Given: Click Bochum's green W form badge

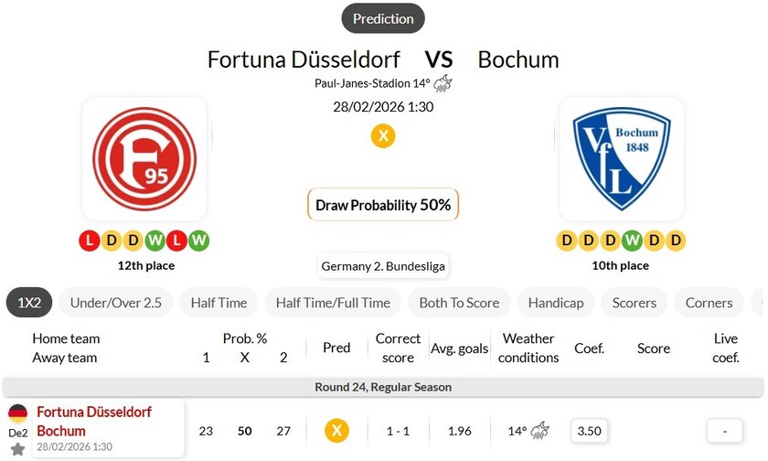Looking at the screenshot, I should pyautogui.click(x=632, y=241).
